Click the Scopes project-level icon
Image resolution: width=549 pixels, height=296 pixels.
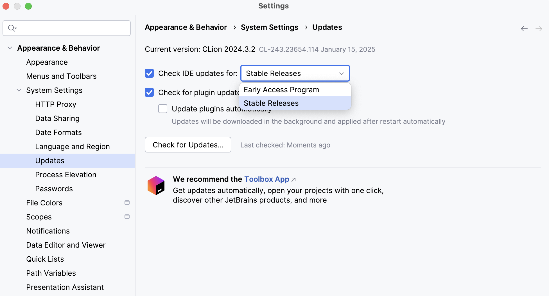coord(127,217)
